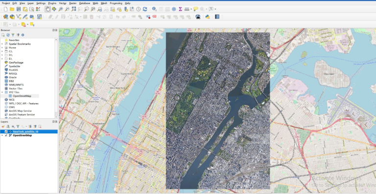Open the measure line dropdown arrow
This screenshot has width=376, height=194.
pos(191,9)
